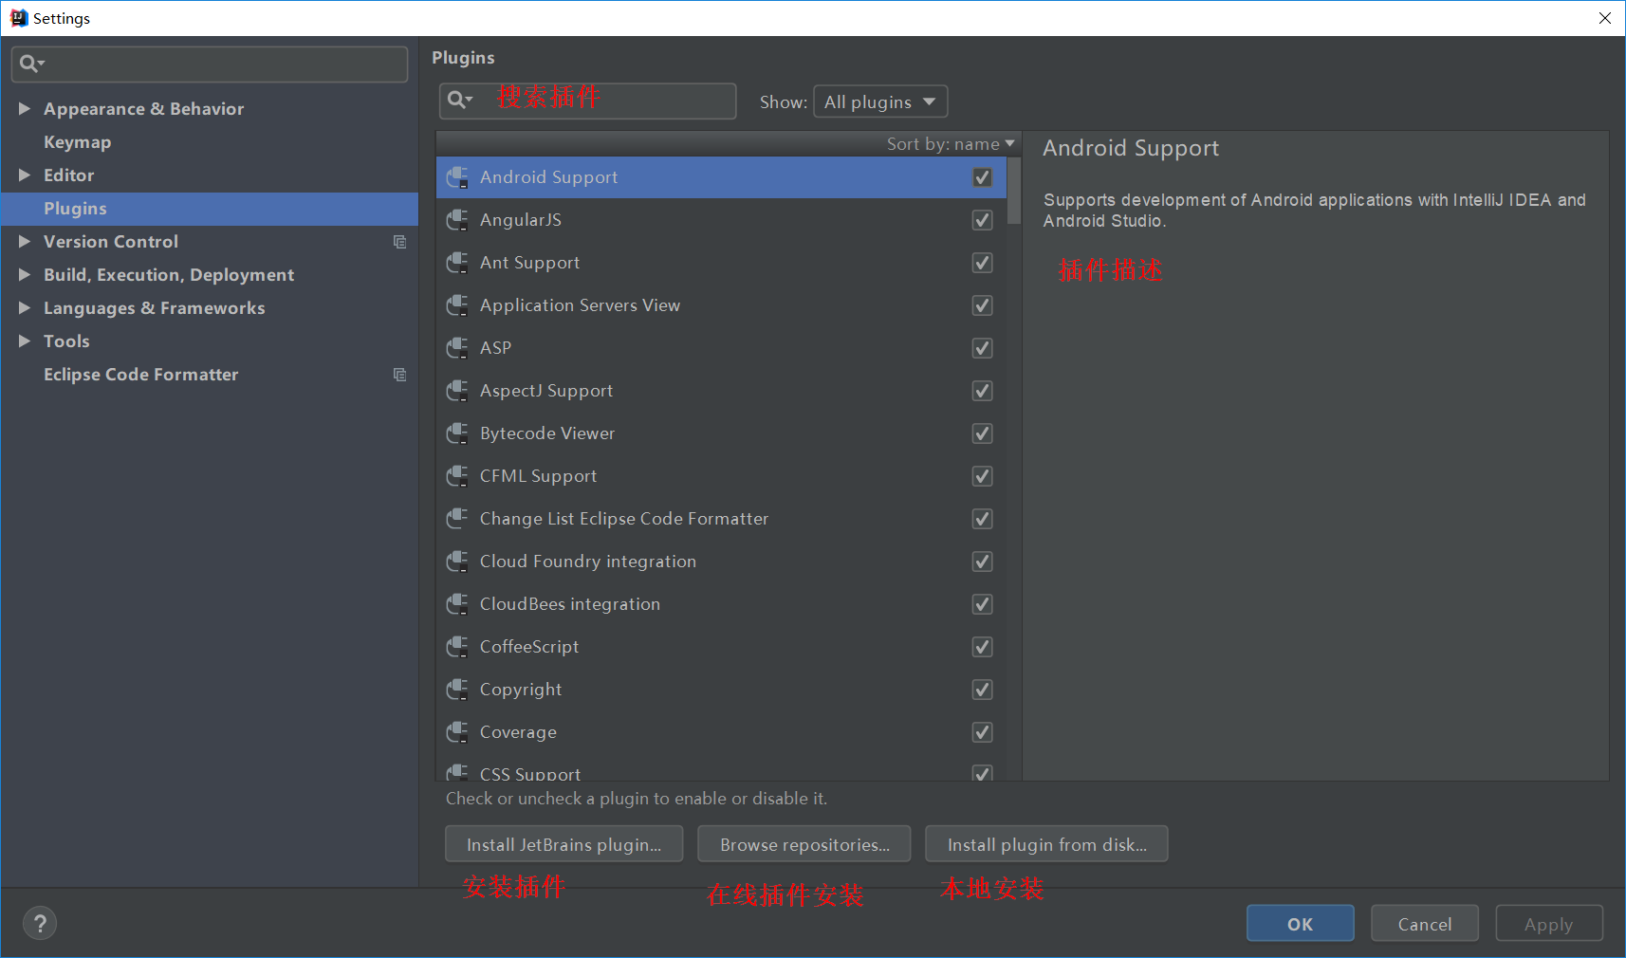The image size is (1626, 958).
Task: Click Install plugin from disk button
Action: click(1046, 844)
